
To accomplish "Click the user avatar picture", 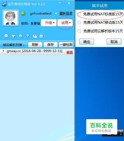I will click(11, 18).
